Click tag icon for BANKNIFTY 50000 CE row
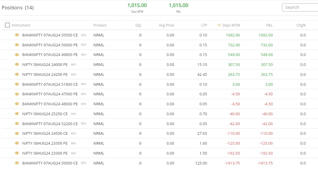The width and height of the screenshot is (318, 170). [17, 163]
